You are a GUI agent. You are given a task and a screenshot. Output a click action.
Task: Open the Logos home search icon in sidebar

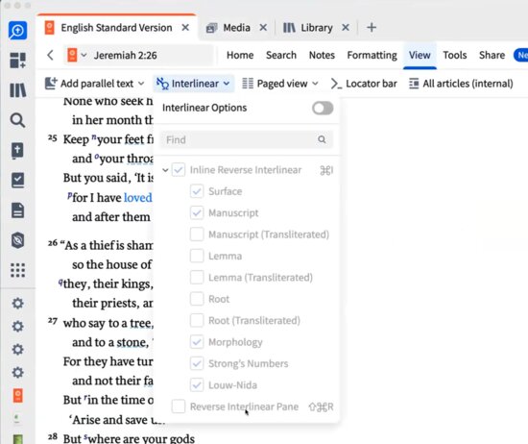pos(17,31)
